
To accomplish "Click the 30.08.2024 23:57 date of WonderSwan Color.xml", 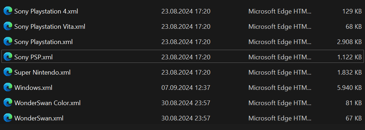I will (186, 103).
